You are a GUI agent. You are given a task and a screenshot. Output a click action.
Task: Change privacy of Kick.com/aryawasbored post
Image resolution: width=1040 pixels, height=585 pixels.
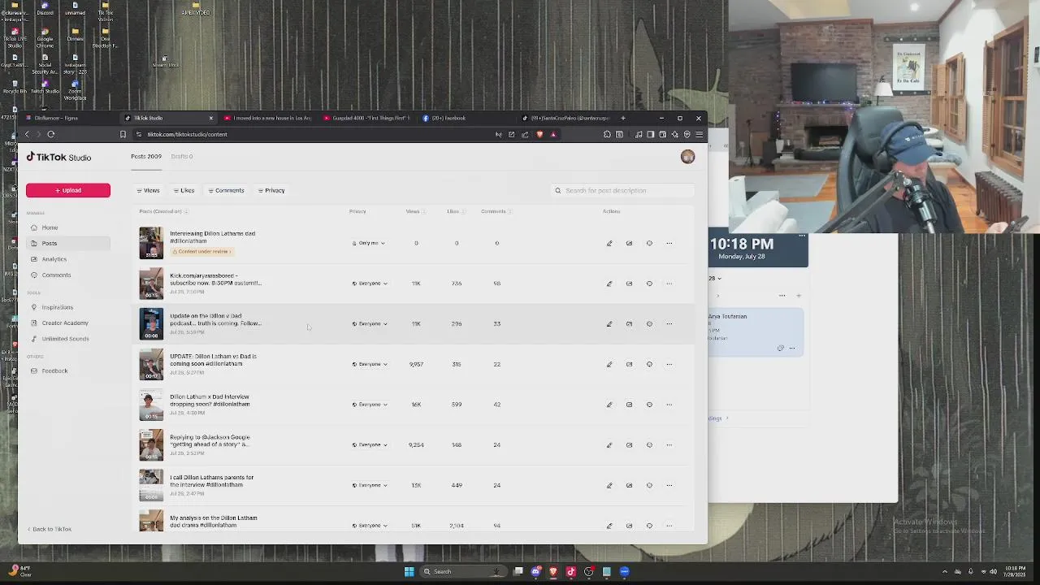tap(370, 284)
